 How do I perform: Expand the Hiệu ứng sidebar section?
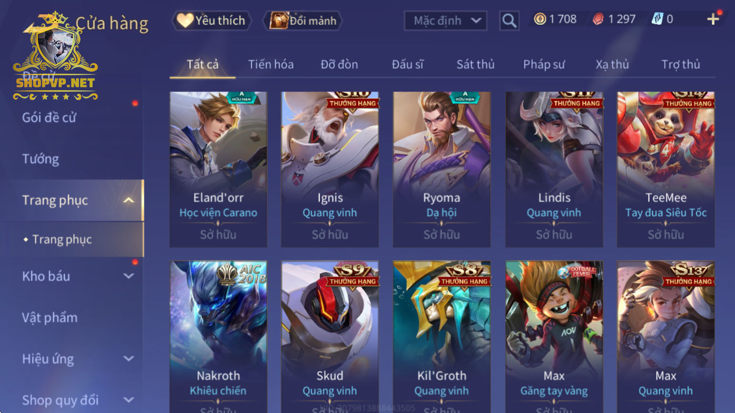(129, 359)
